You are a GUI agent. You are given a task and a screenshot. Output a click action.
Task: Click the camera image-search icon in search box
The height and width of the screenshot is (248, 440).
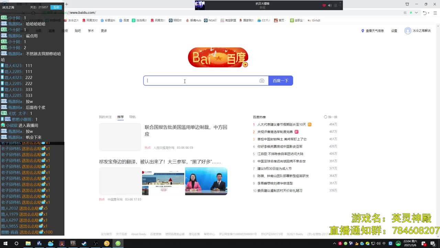click(x=262, y=81)
